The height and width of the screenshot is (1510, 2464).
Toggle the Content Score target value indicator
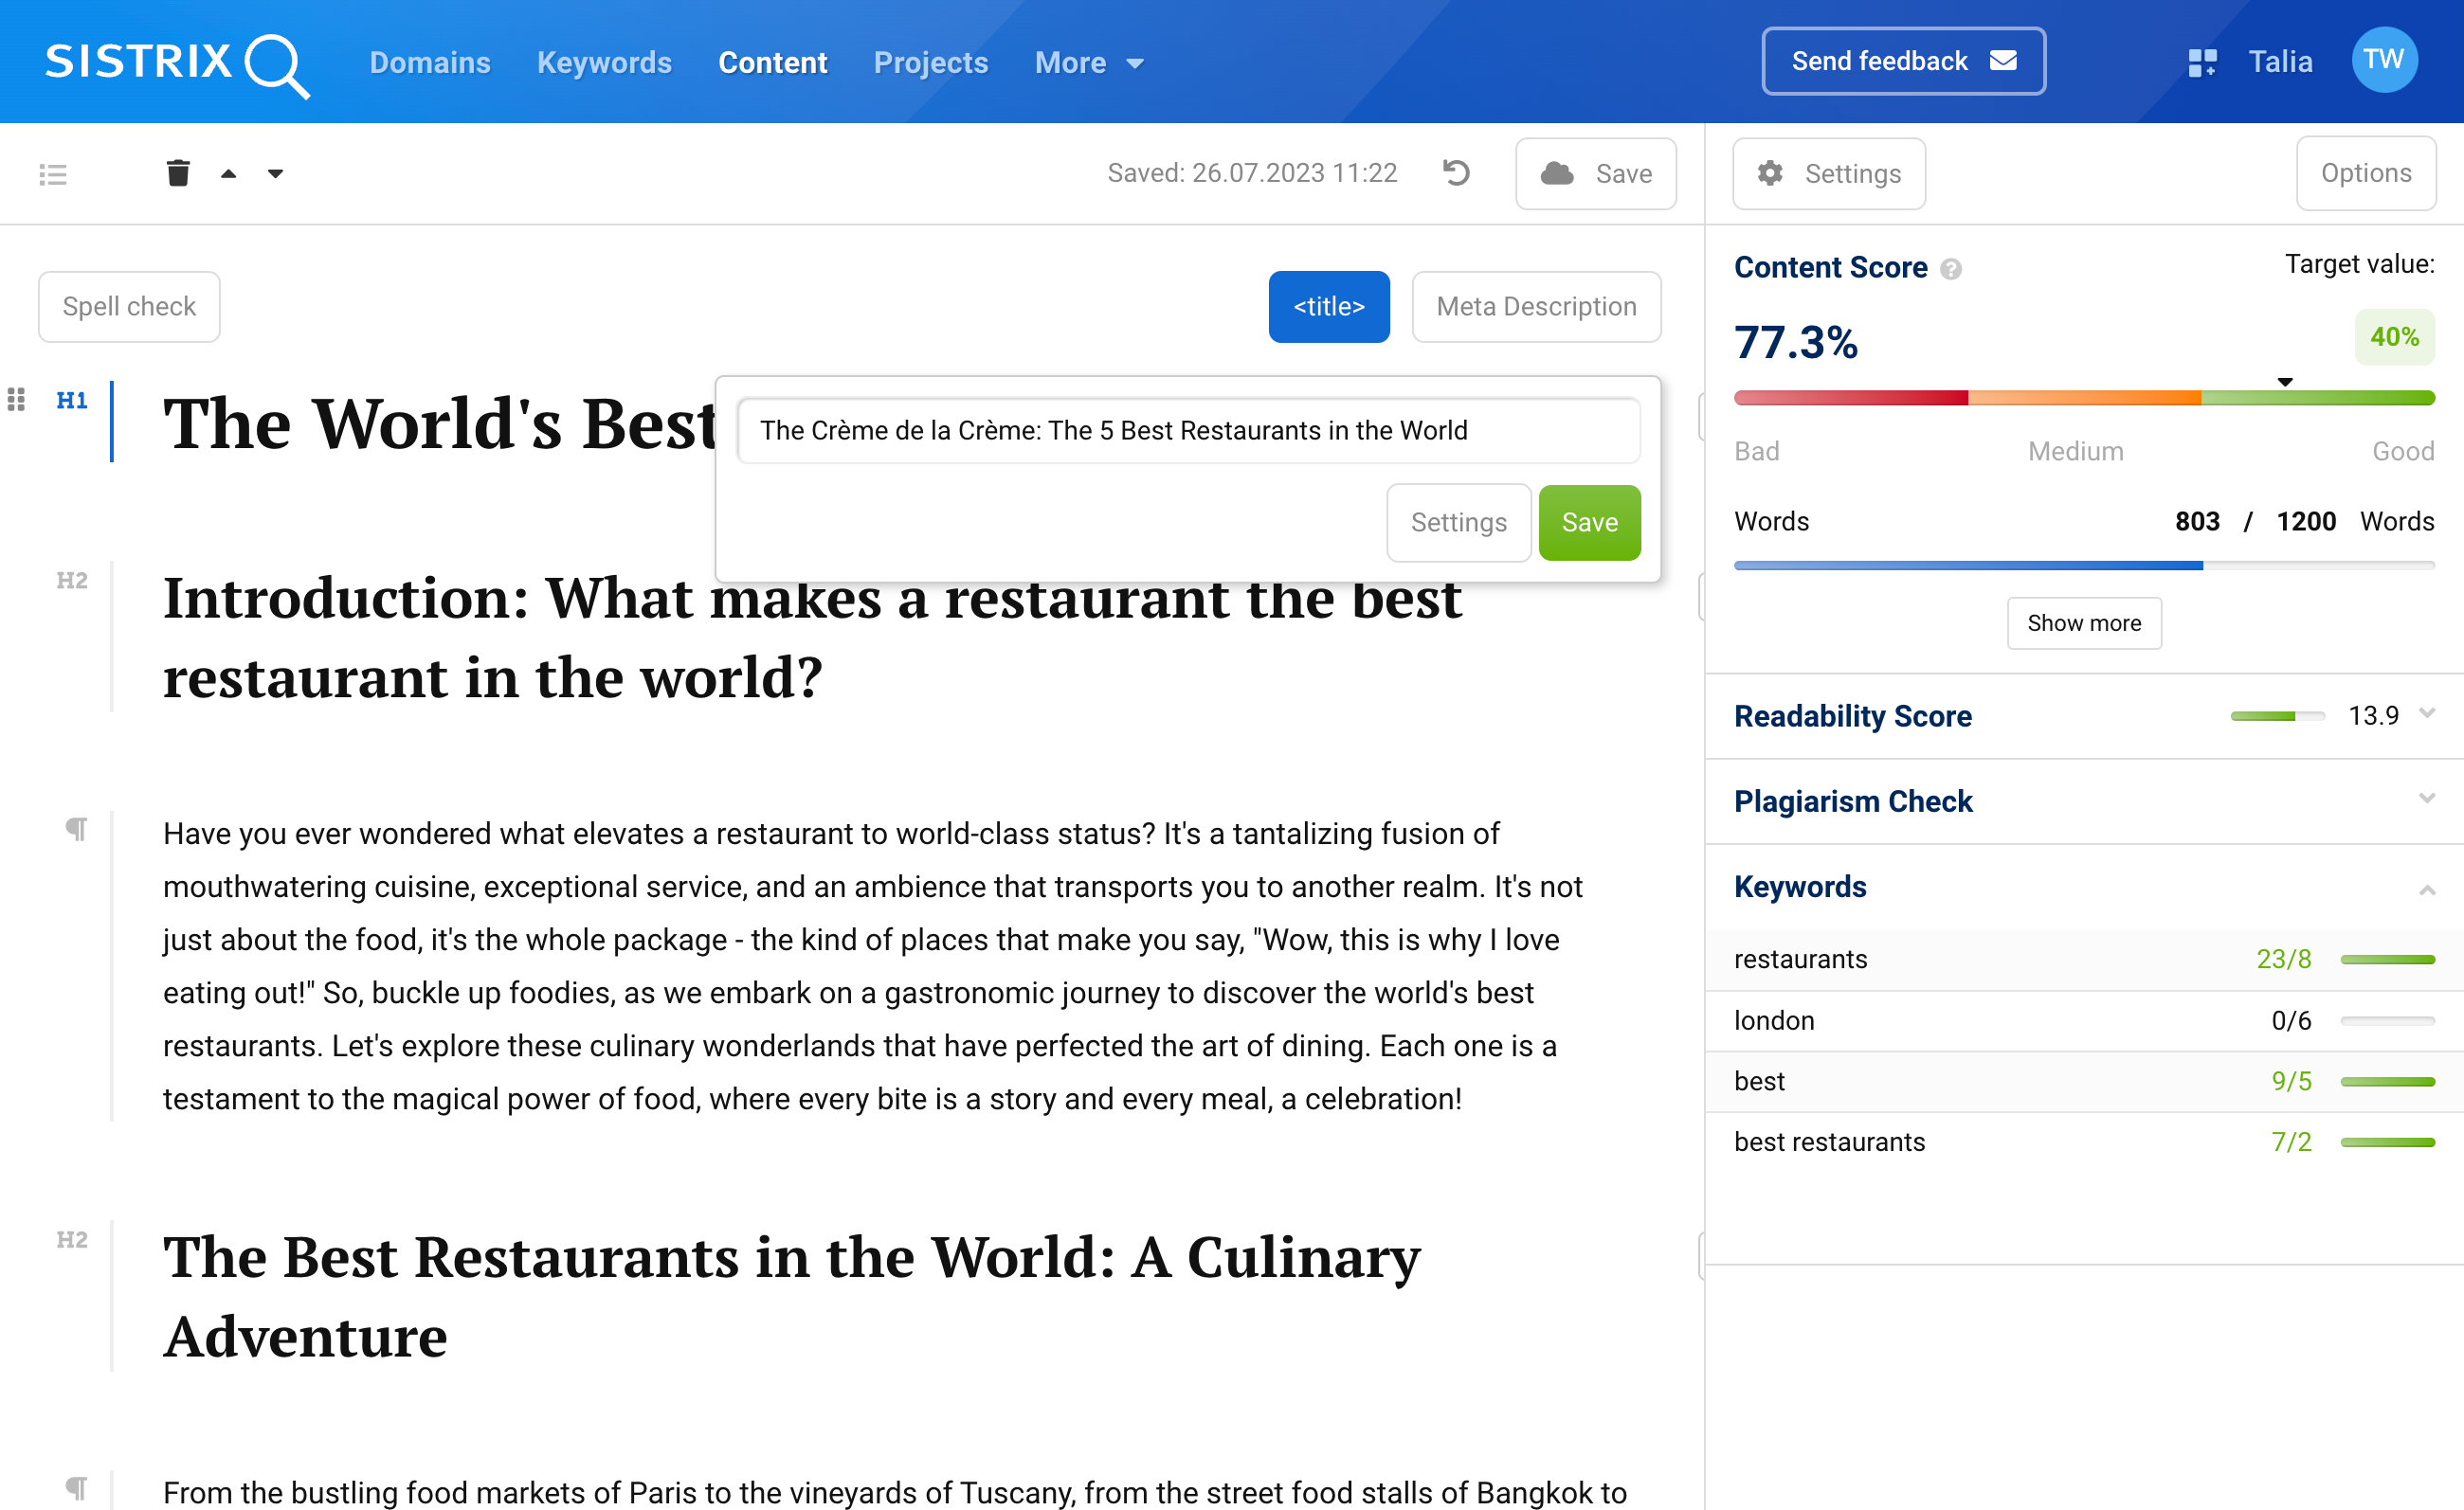coord(2392,338)
